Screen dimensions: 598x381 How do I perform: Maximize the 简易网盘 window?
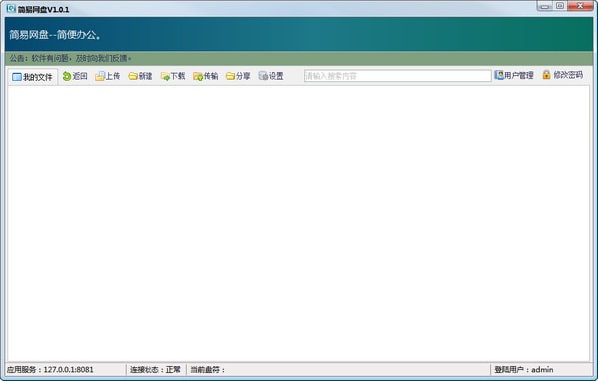point(560,6)
